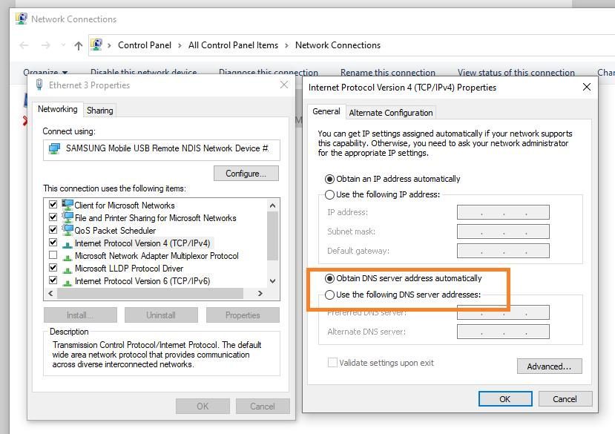Screen dimensions: 615x434
Task: Select Internet Protocol Version 4 (TCP/IPv4) row
Action: coord(142,243)
